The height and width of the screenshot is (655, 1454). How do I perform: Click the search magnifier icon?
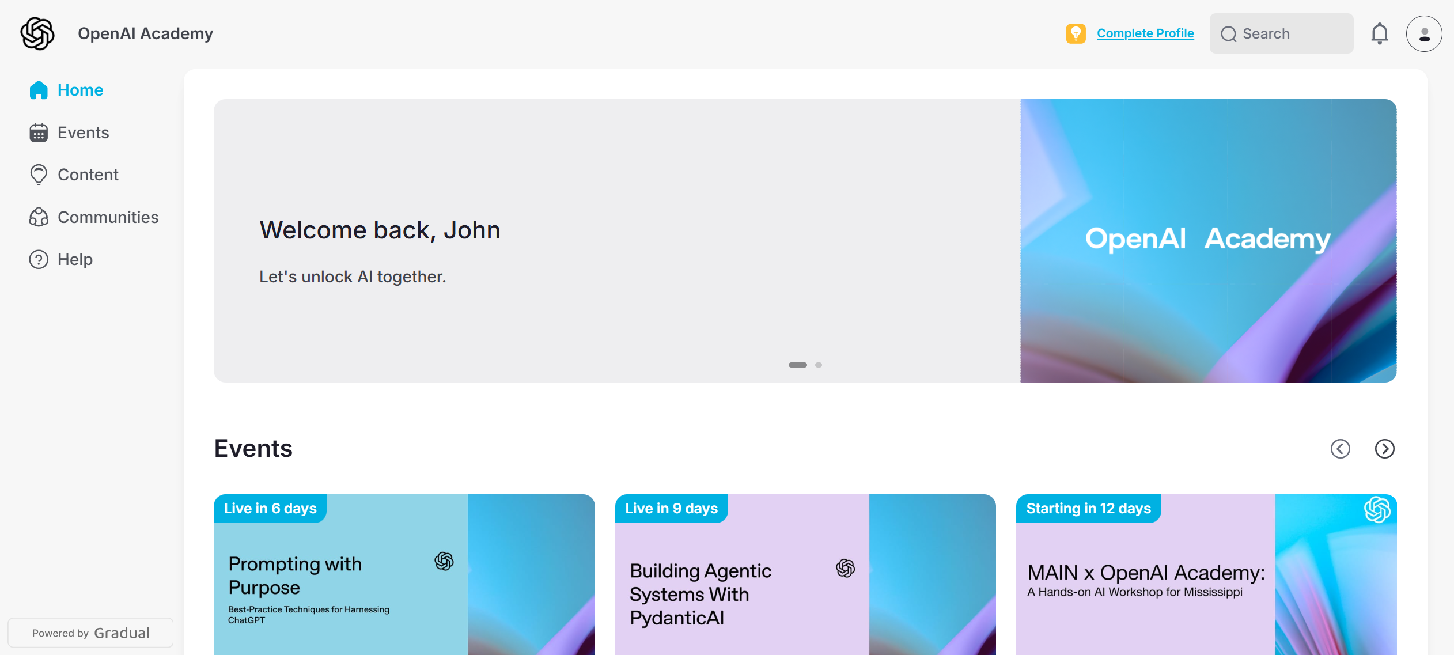(1228, 34)
